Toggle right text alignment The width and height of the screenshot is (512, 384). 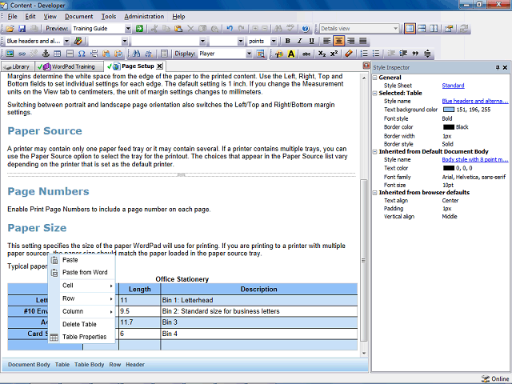[350, 41]
